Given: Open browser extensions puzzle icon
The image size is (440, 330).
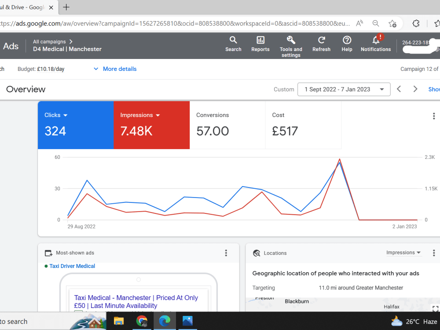Looking at the screenshot, I should point(416,23).
